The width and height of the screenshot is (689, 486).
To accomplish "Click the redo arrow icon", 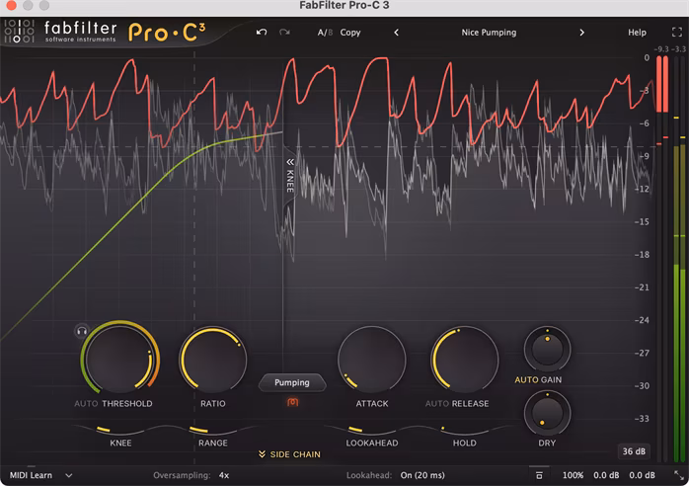I will pos(284,33).
